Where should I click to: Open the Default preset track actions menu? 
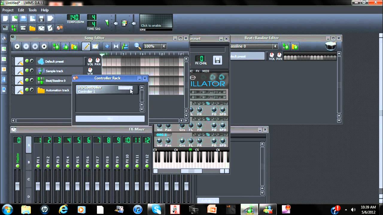coord(19,61)
